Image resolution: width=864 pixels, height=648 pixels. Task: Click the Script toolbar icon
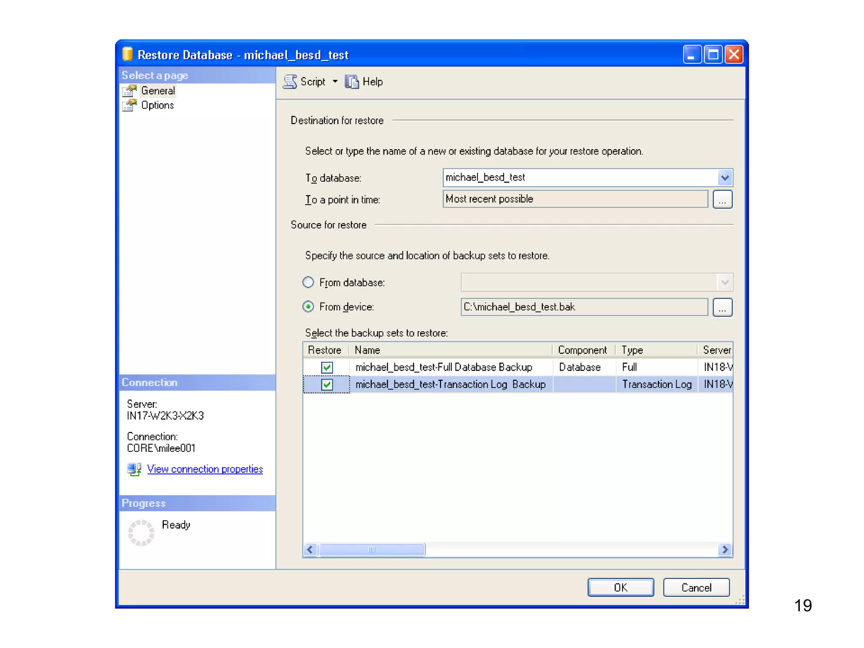[290, 81]
